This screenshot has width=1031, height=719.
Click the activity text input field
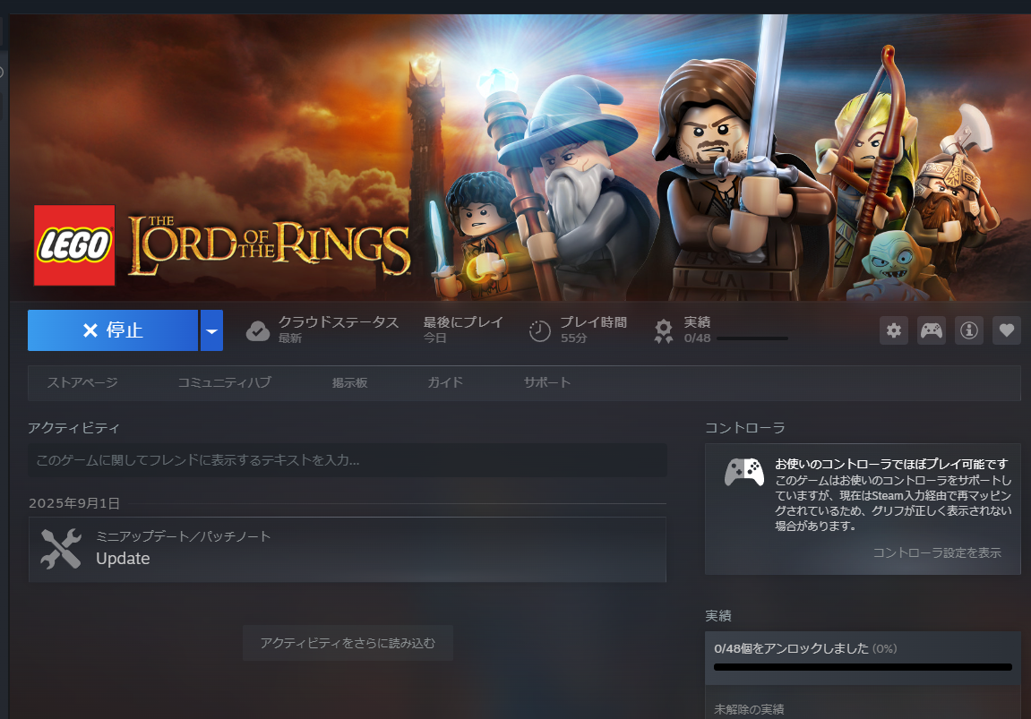(348, 460)
